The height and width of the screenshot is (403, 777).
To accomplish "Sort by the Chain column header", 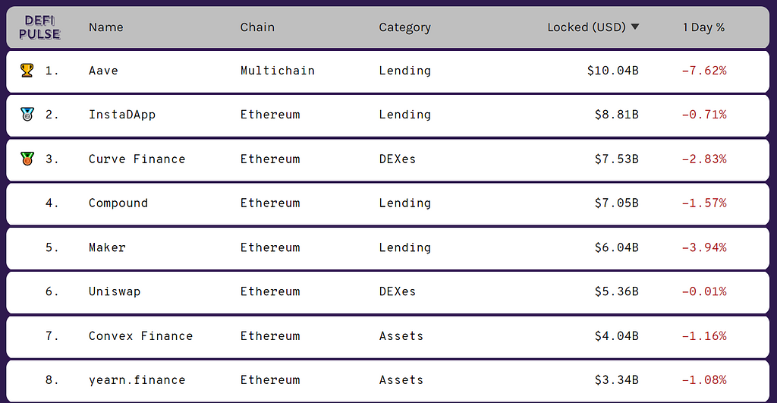I will pyautogui.click(x=257, y=27).
